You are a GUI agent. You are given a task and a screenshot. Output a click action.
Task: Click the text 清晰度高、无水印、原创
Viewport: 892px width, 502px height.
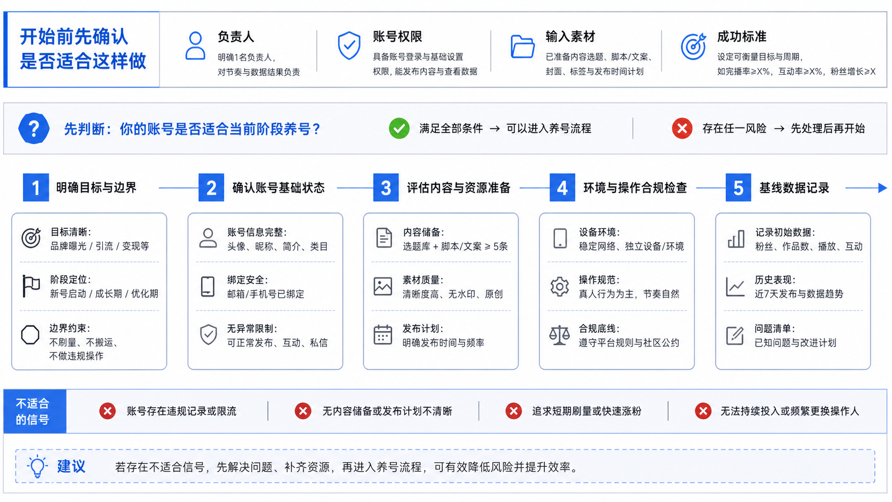(452, 294)
